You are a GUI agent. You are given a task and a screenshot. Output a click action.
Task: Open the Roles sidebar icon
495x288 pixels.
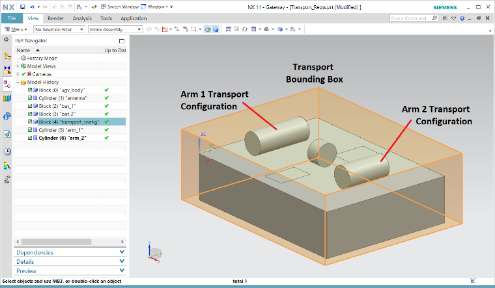tap(7, 179)
